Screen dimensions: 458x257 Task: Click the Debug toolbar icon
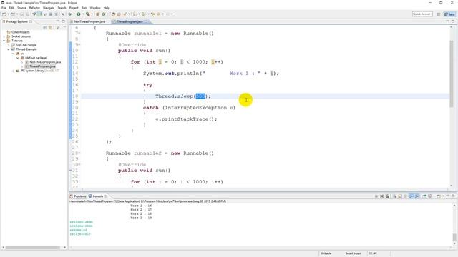(x=70, y=14)
